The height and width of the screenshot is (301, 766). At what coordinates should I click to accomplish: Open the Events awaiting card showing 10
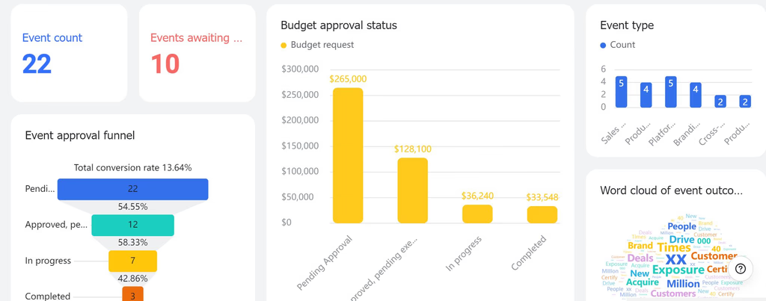(x=197, y=53)
